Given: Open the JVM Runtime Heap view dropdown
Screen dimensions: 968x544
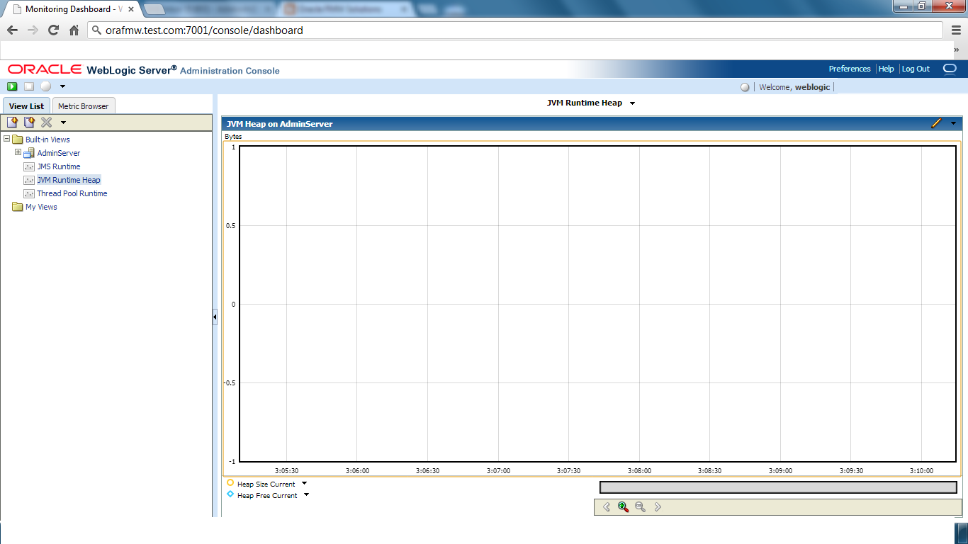Looking at the screenshot, I should click(631, 103).
